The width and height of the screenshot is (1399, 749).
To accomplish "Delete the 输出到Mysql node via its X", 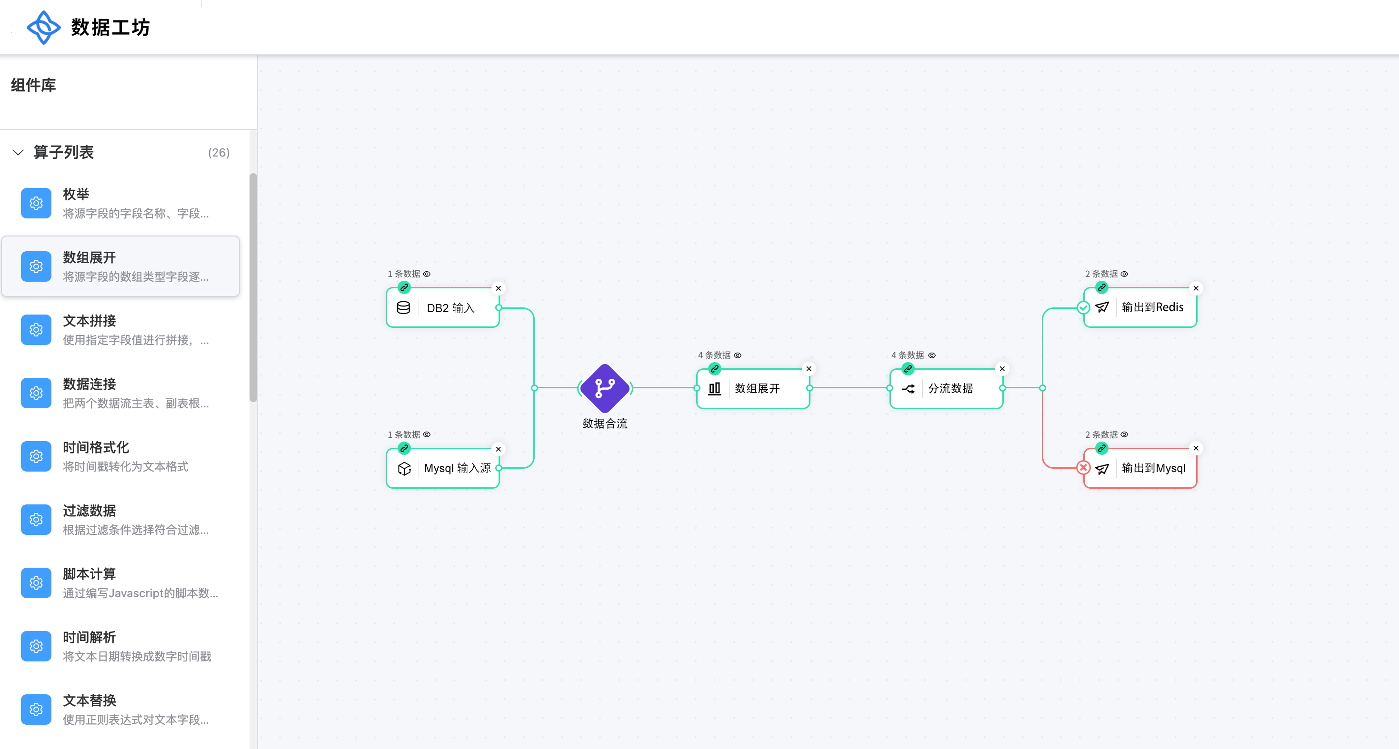I will 1195,448.
